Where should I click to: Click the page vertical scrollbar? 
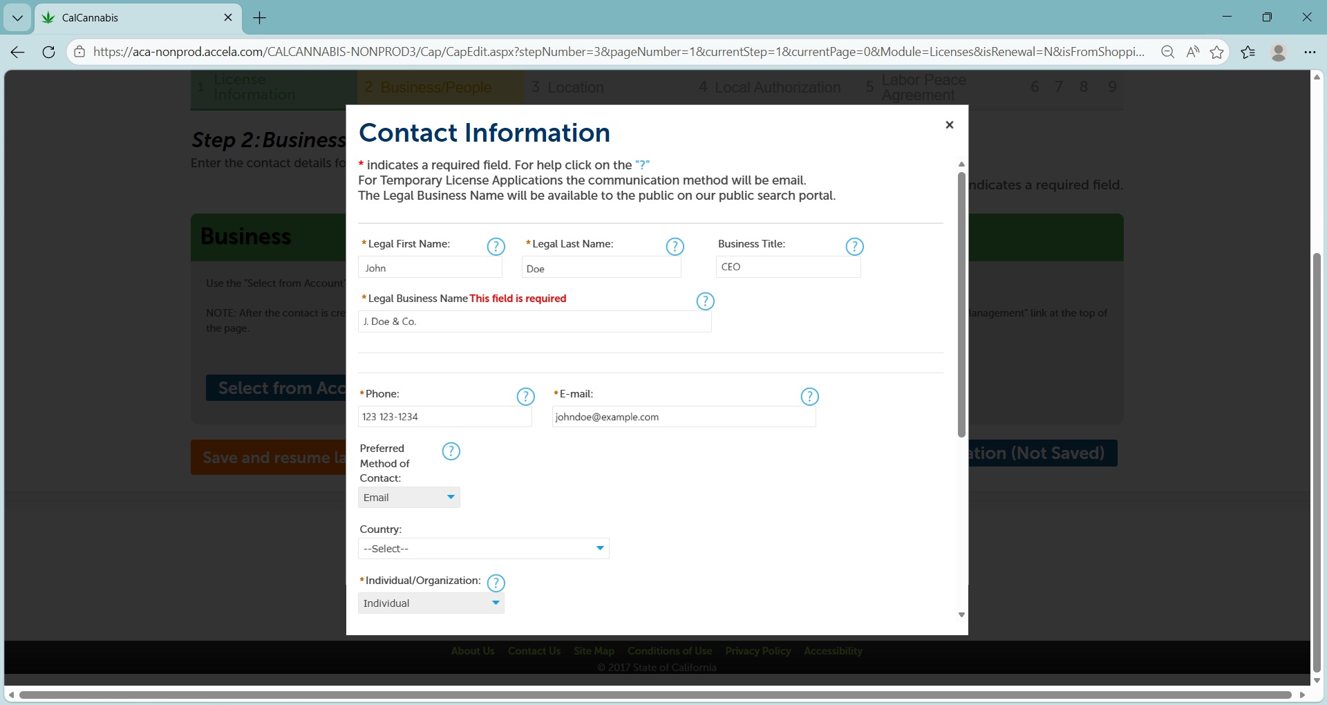pyautogui.click(x=1317, y=463)
